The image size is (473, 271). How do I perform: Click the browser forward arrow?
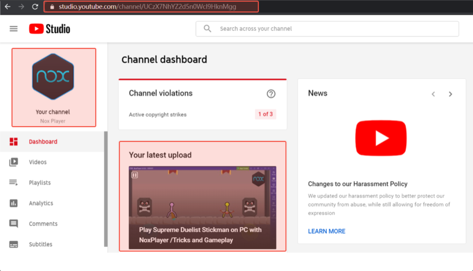pos(21,6)
